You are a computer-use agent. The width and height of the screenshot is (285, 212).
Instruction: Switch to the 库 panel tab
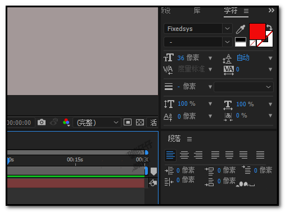coord(197,11)
